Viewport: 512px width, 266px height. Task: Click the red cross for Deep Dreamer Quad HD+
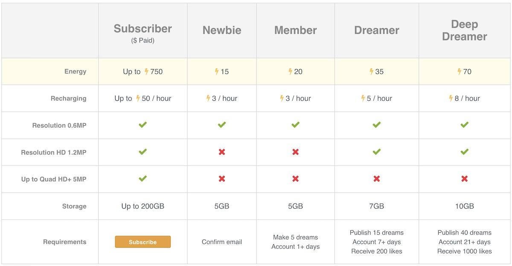pyautogui.click(x=465, y=179)
